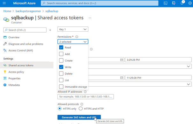This screenshot has width=193, height=124.
Task: Click the Access Control (IAM) people icon
Action: [x=5, y=50]
